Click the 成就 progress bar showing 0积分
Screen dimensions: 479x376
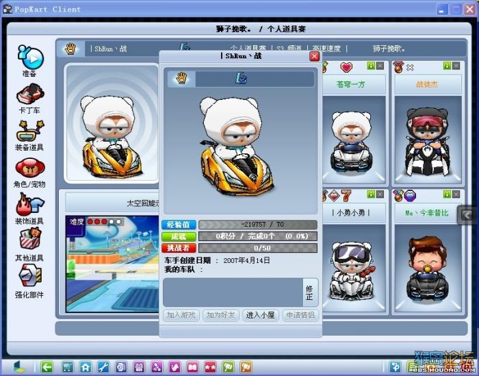pyautogui.click(x=258, y=236)
